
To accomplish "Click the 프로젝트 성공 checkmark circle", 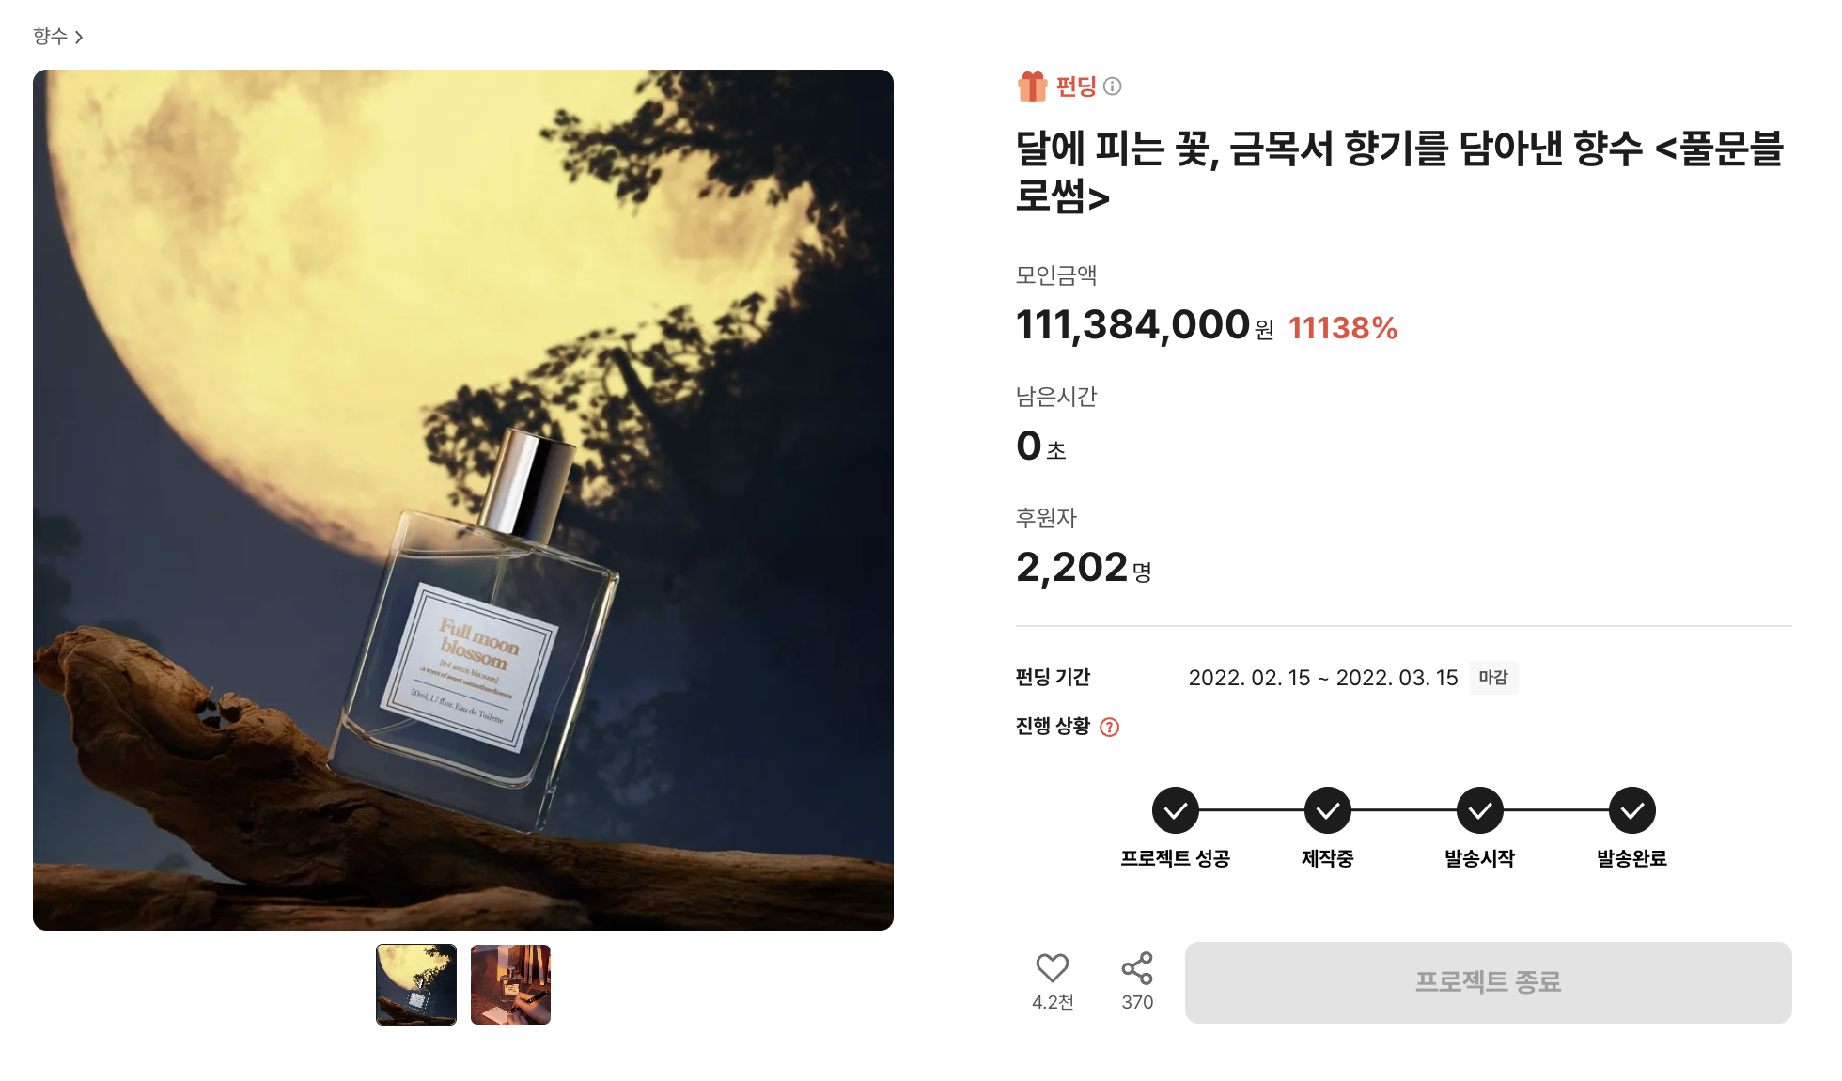I will coord(1176,810).
